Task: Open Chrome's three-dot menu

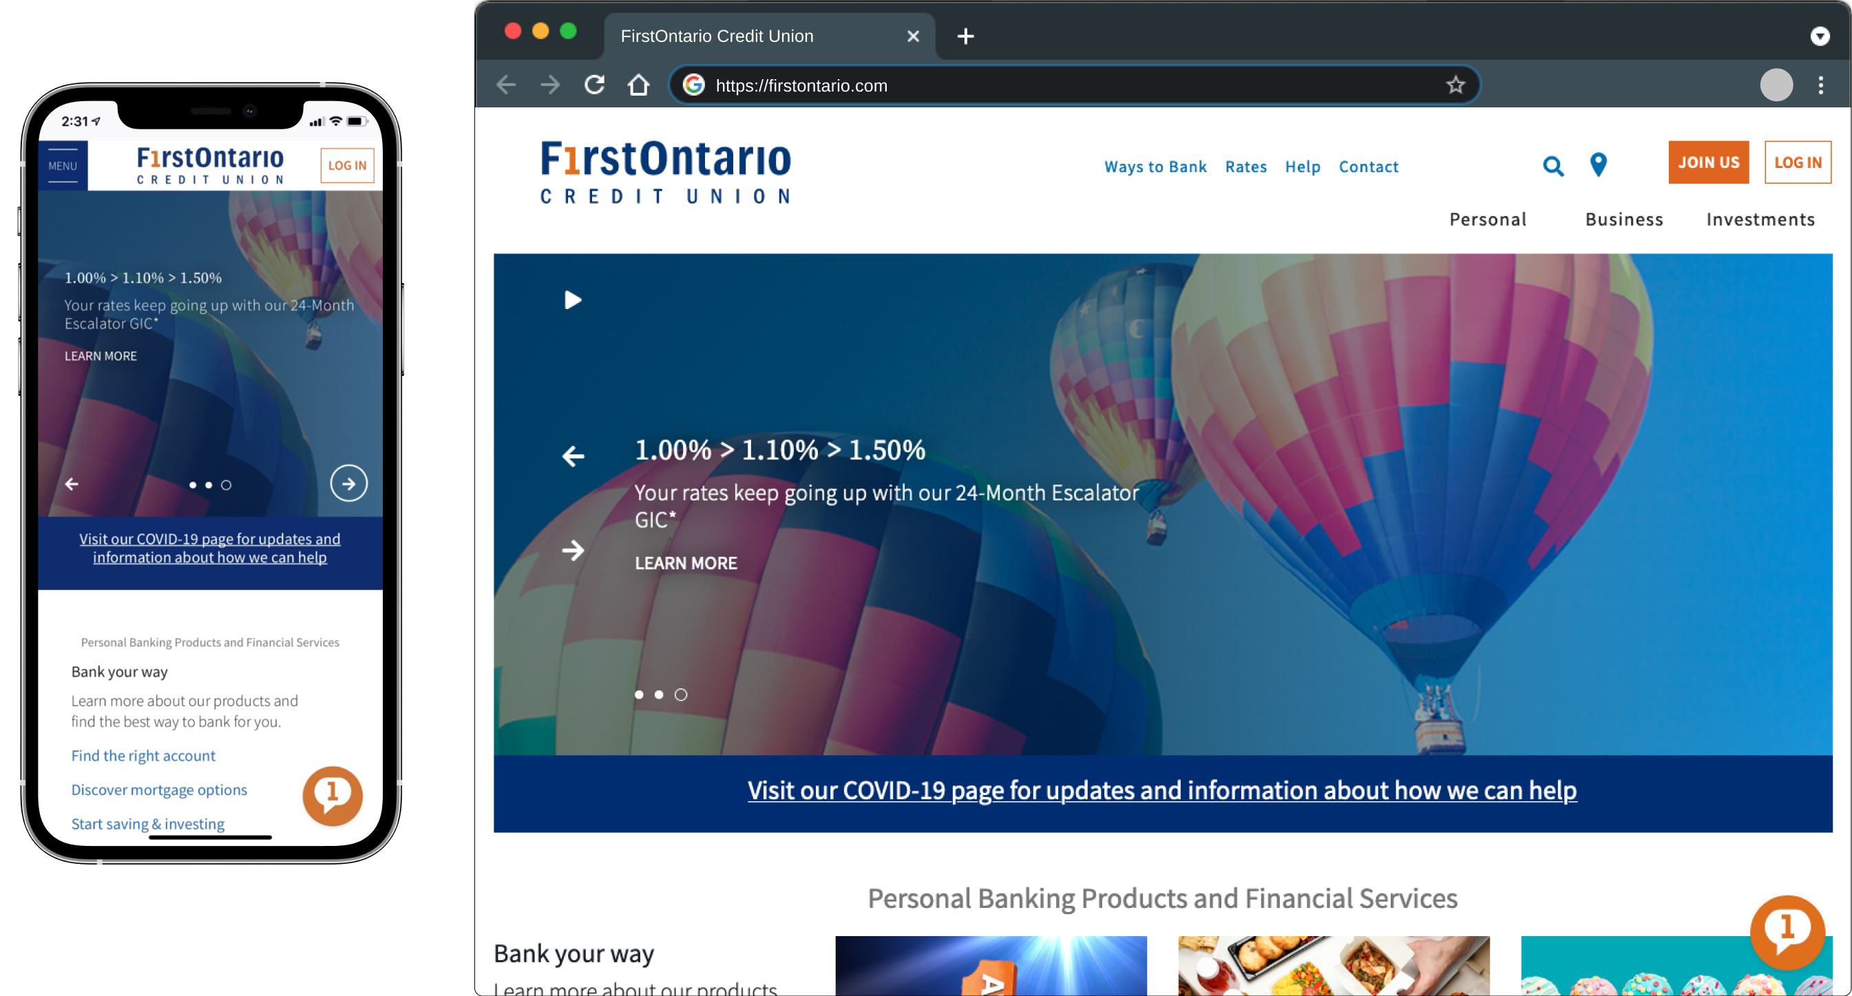Action: [x=1820, y=85]
